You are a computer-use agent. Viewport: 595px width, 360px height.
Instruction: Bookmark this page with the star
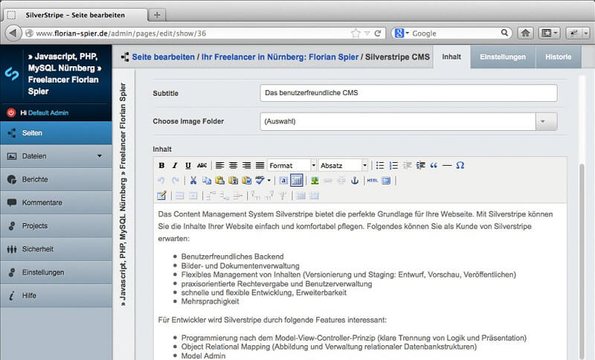click(356, 33)
